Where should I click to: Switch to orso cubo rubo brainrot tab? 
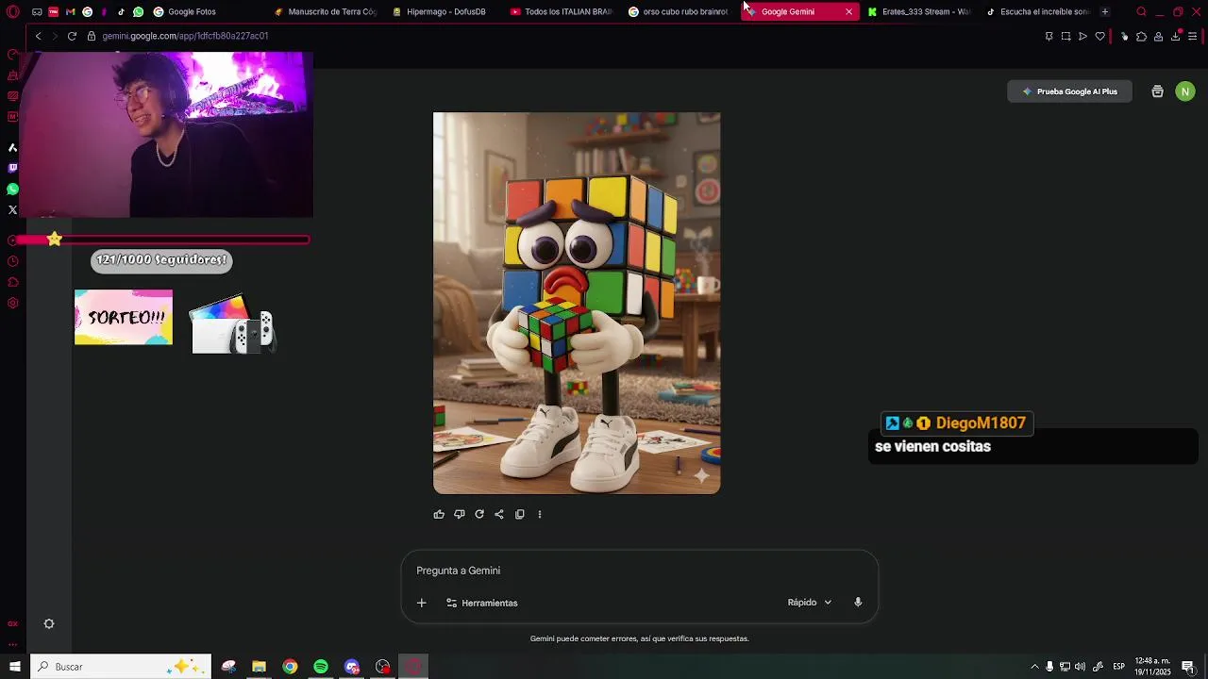coord(679,11)
